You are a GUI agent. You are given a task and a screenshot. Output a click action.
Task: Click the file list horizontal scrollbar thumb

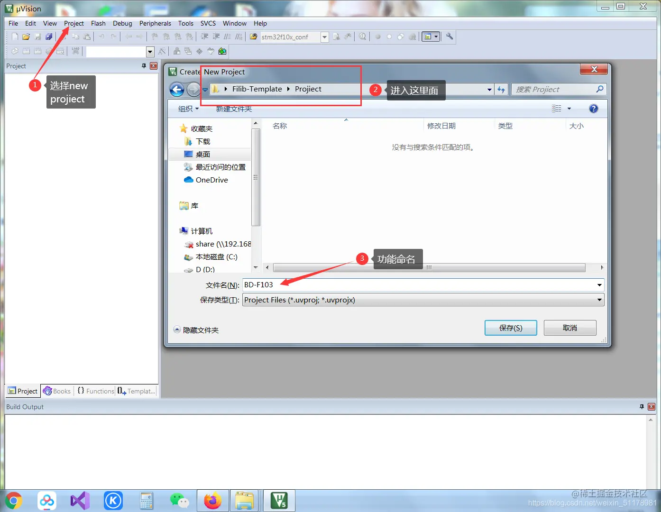(429, 268)
